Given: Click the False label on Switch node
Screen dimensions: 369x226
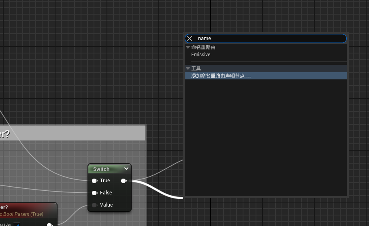Looking at the screenshot, I should [x=106, y=193].
